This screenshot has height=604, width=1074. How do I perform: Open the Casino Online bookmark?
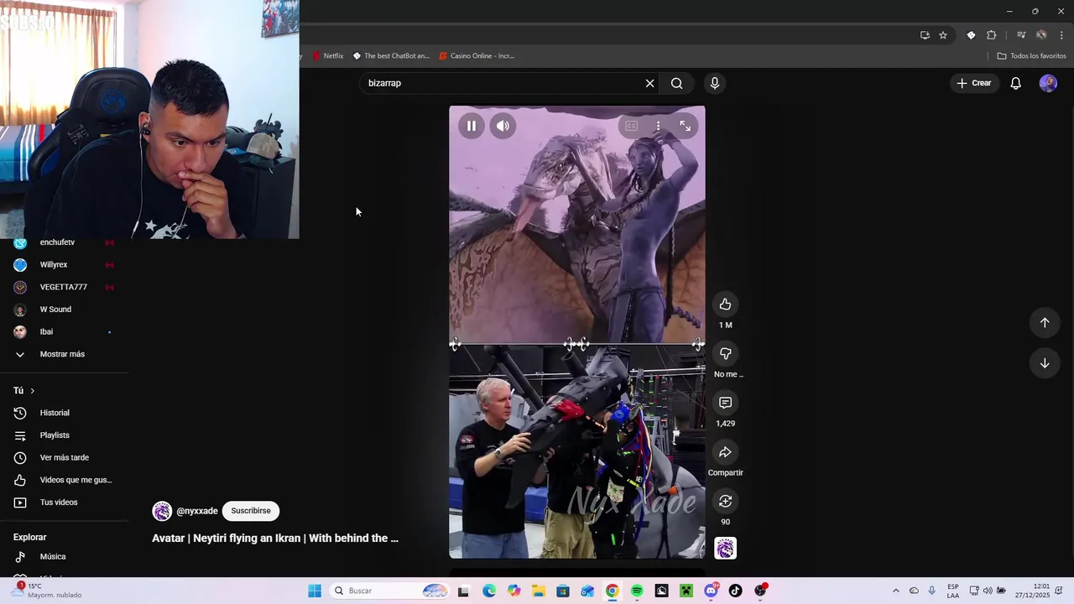click(x=477, y=56)
